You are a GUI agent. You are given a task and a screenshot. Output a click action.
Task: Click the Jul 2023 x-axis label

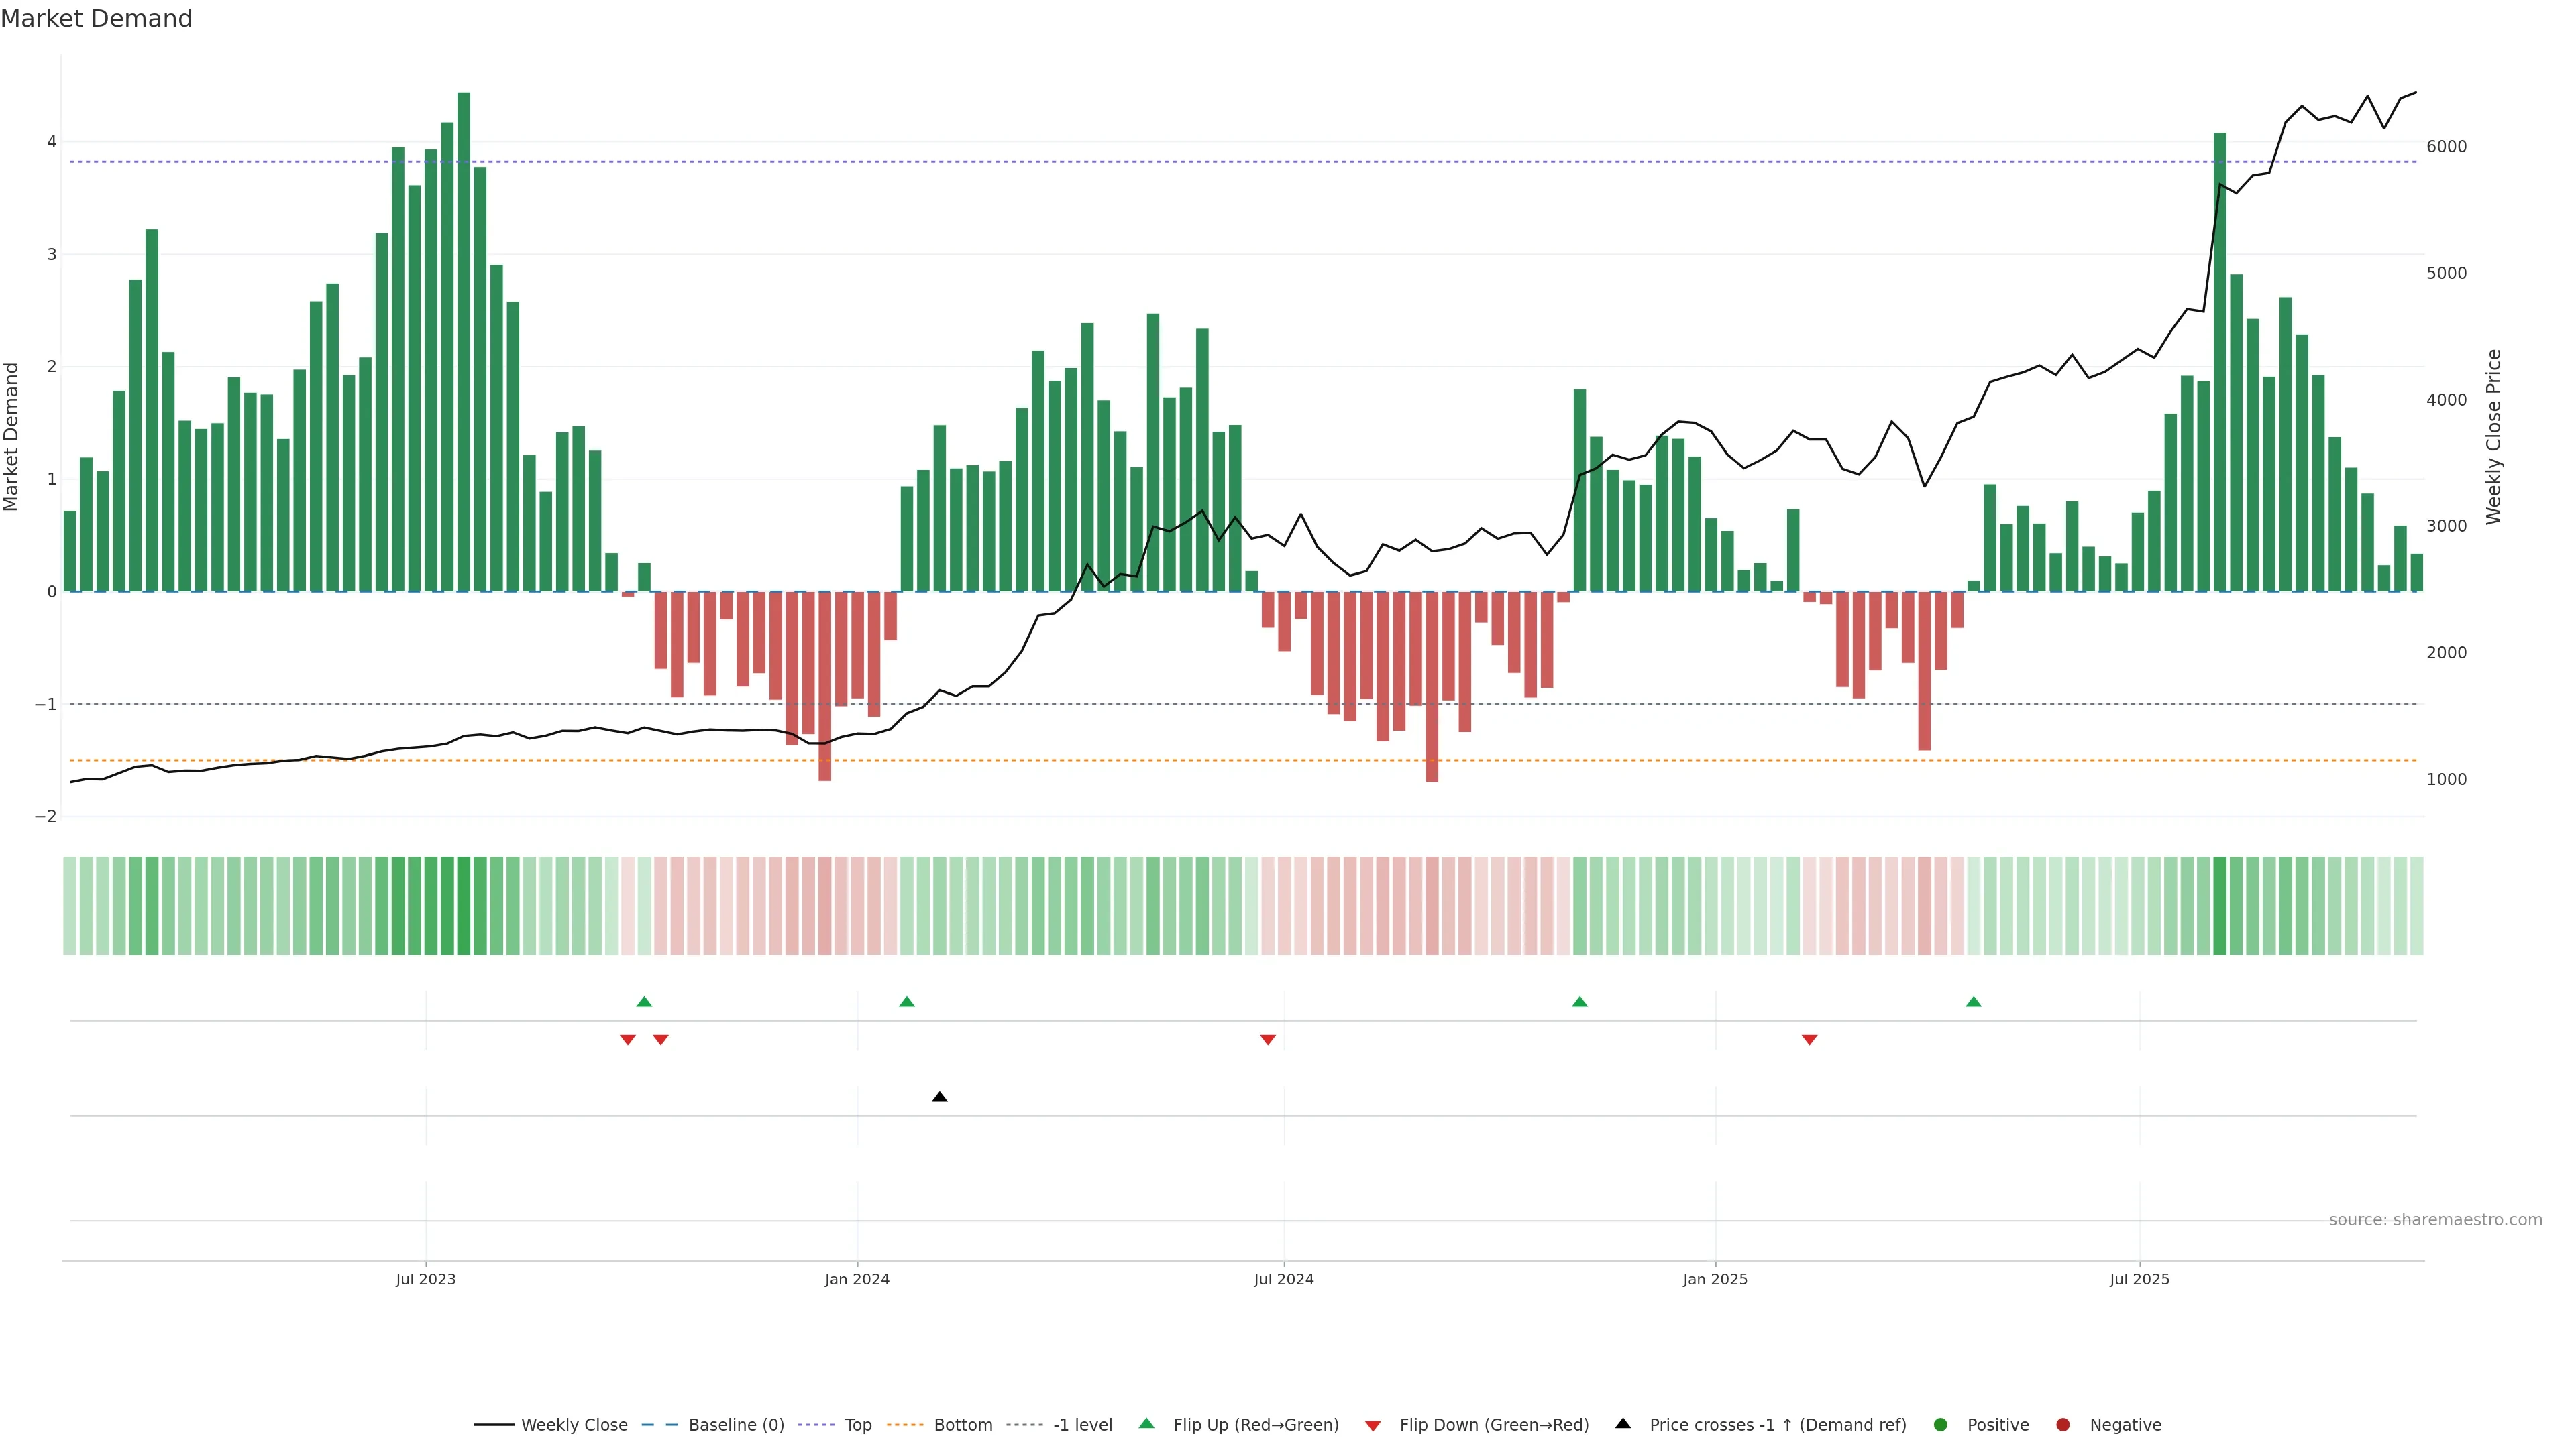pos(425,1279)
